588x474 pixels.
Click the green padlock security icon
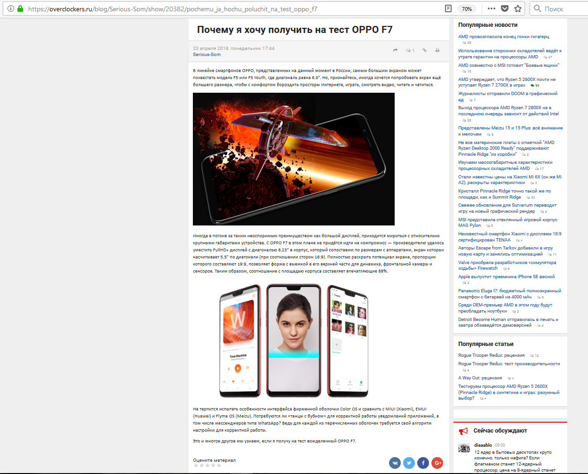point(20,8)
